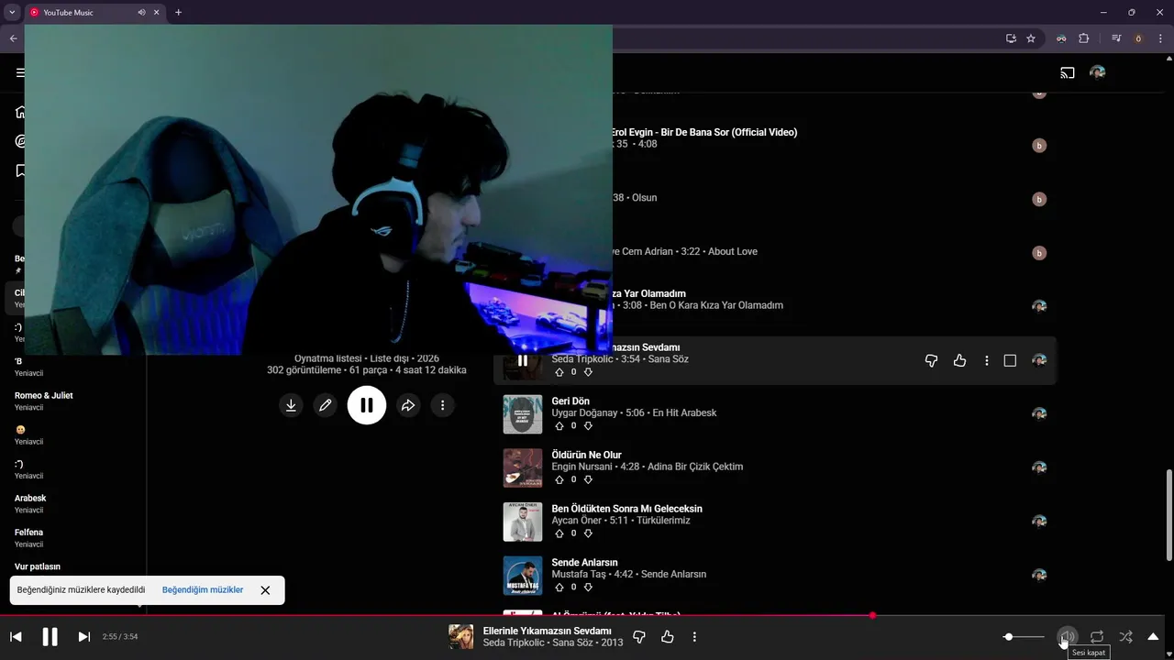
Task: Mute audio with the volume icon
Action: coord(1067,637)
